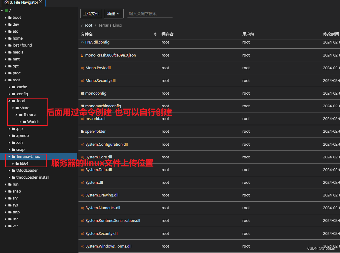Click the 文件名 column header

point(87,34)
